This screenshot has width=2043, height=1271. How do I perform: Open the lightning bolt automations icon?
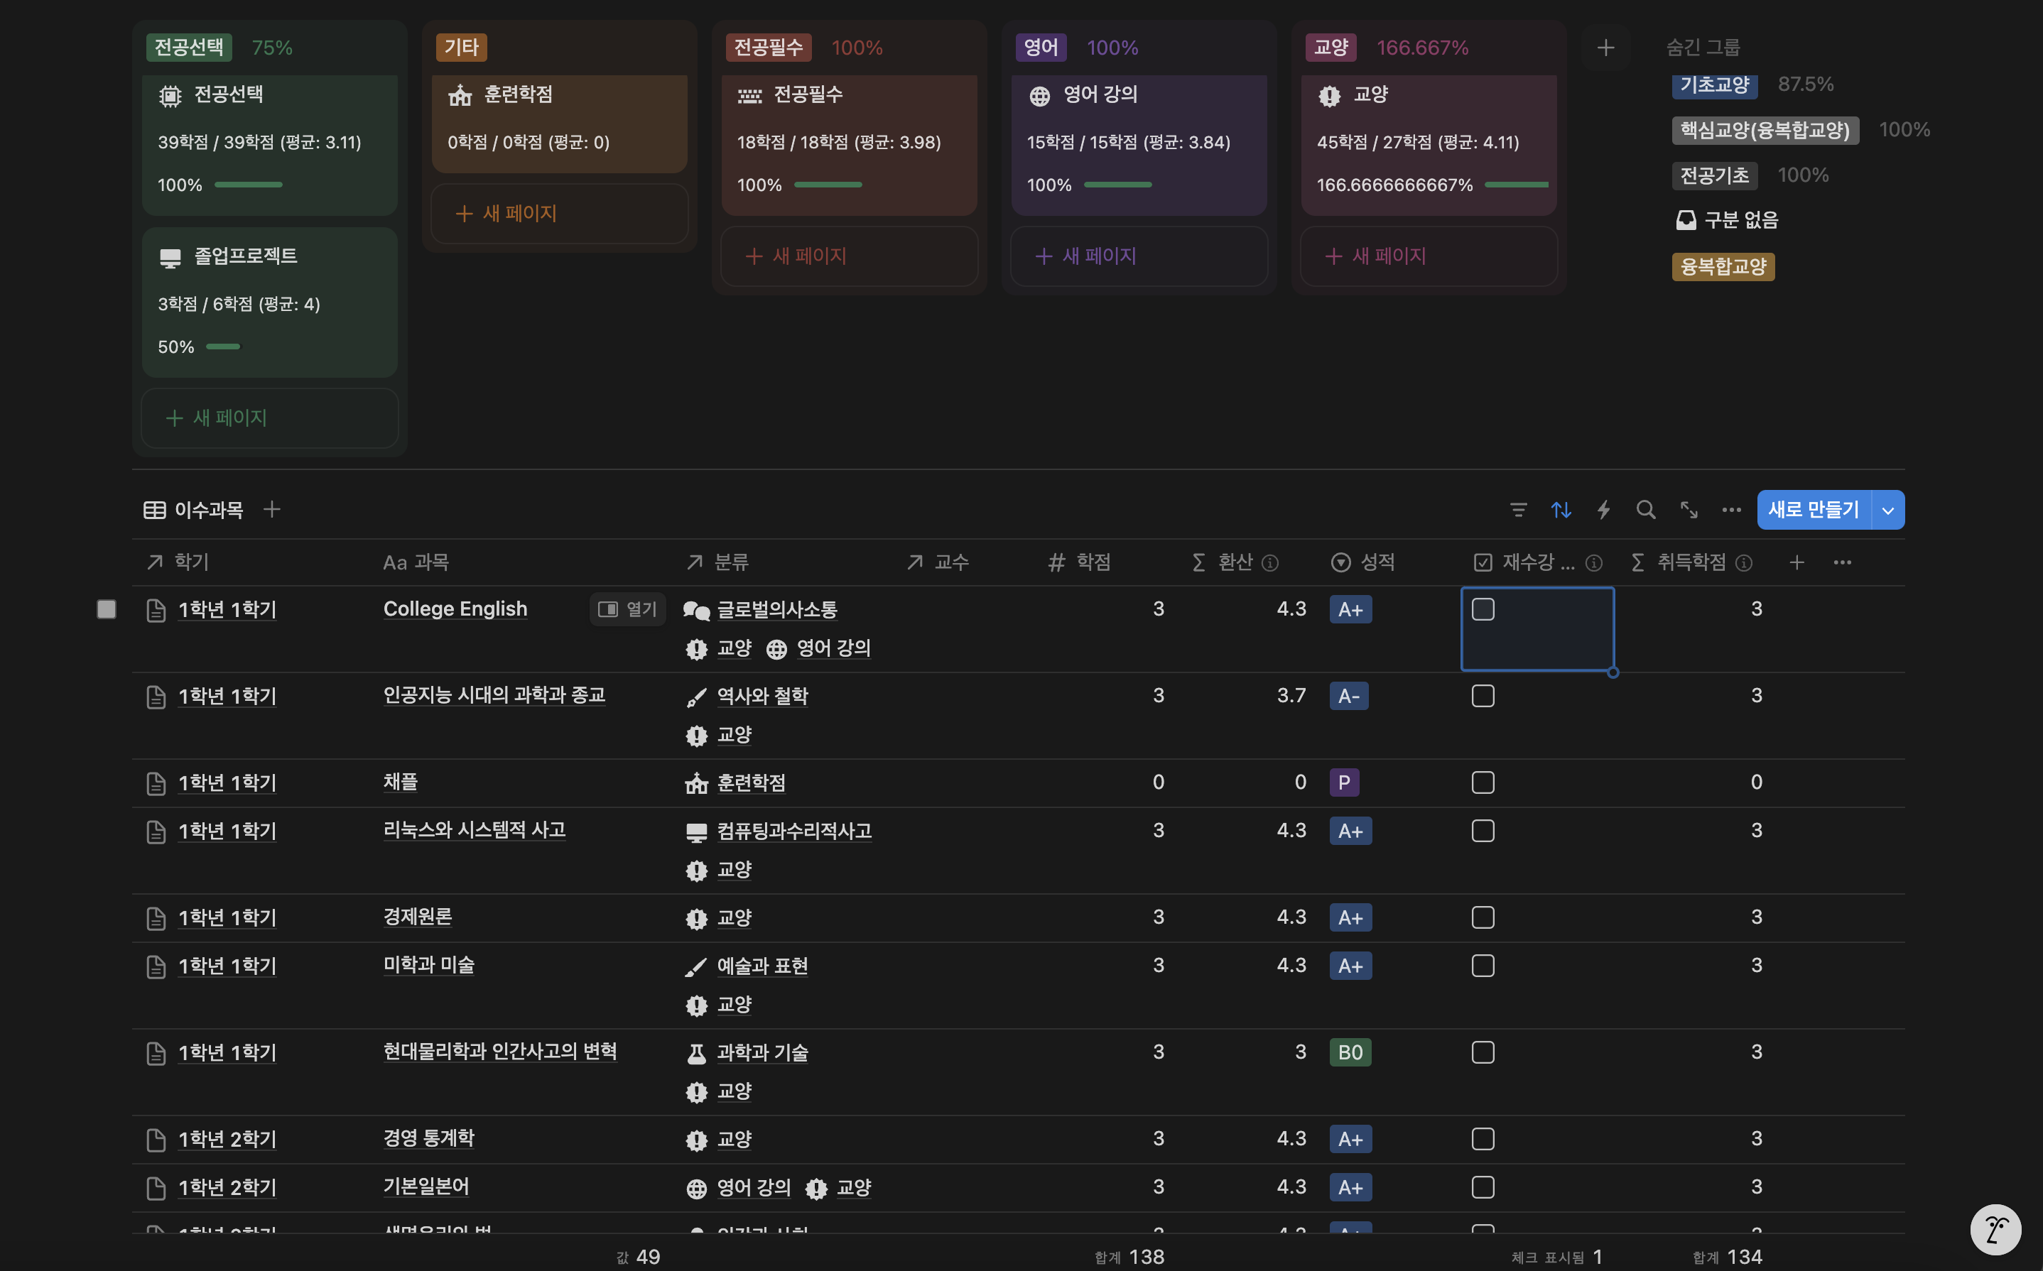(x=1603, y=509)
